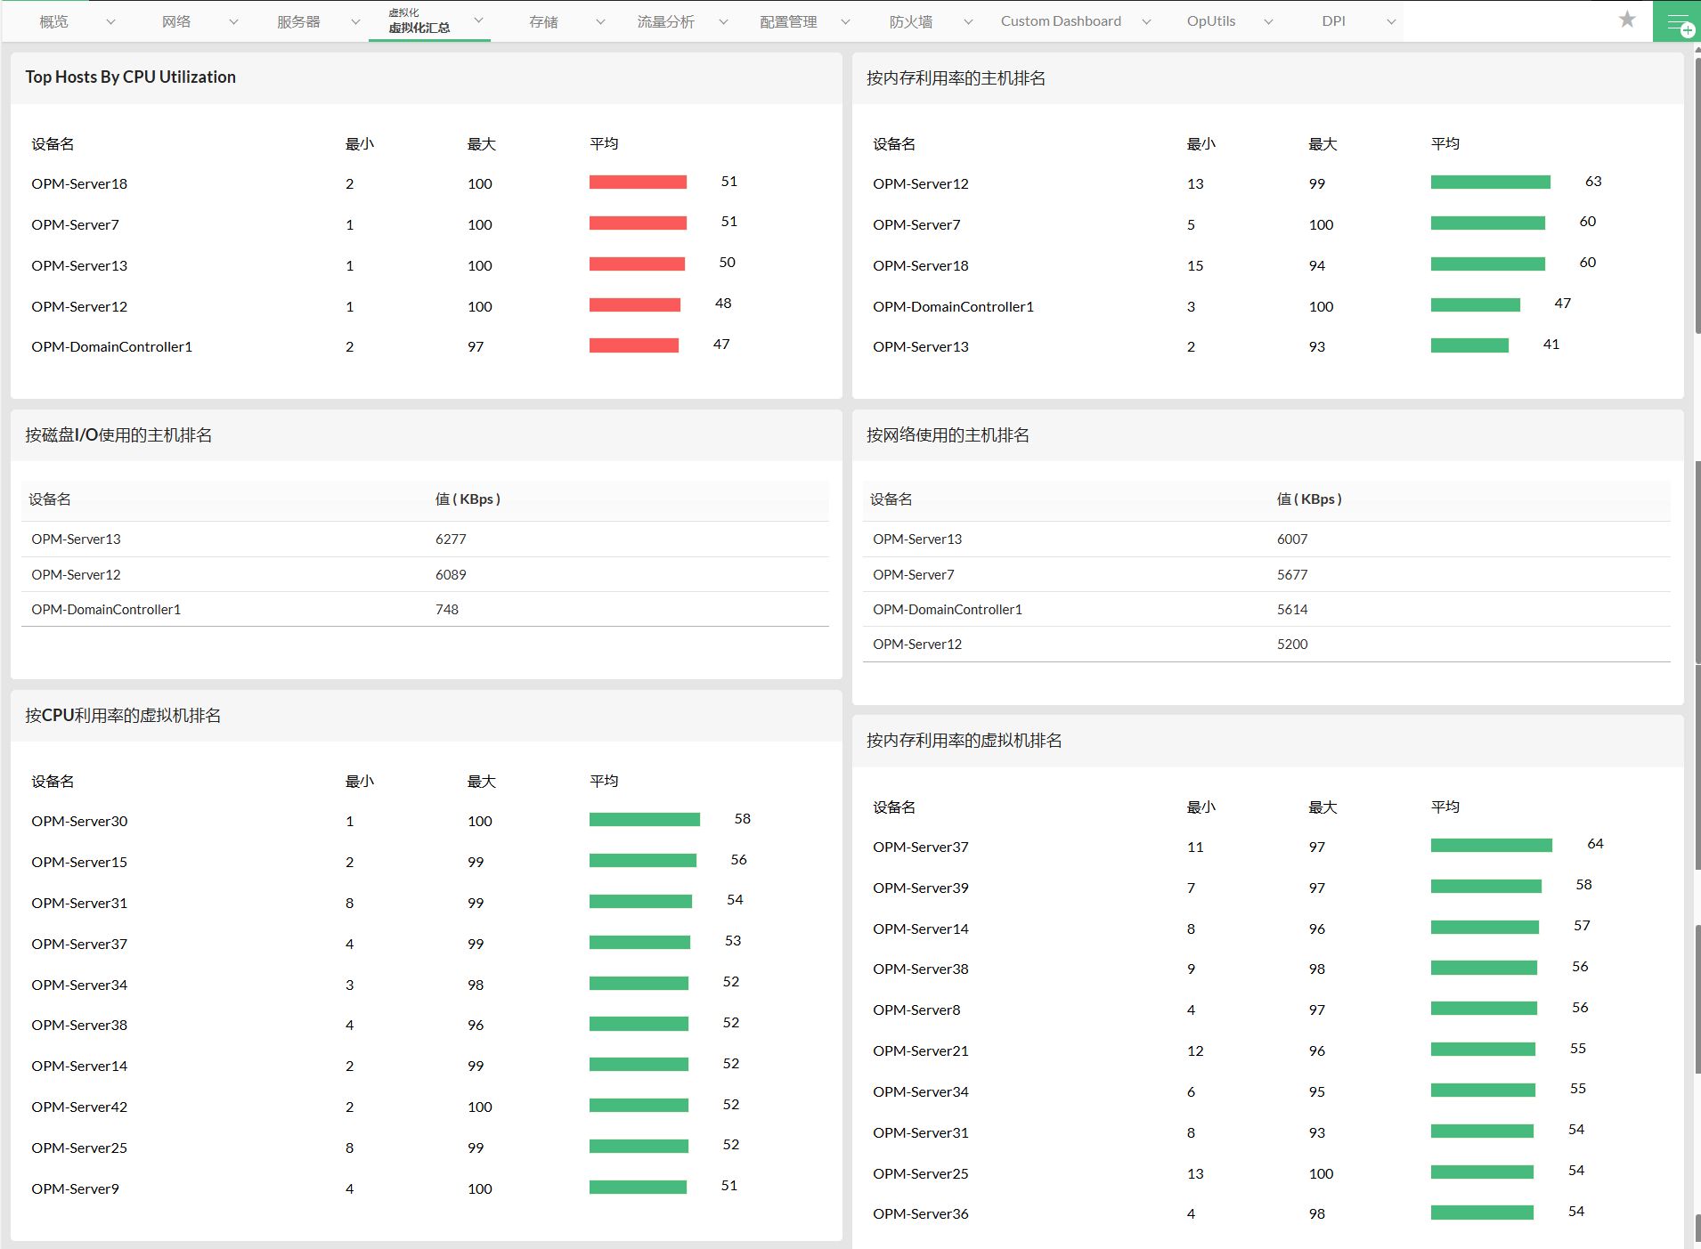The width and height of the screenshot is (1701, 1249).
Task: Click OPM-DomainController1 in the 磁盘I/O host ranking
Action: tap(106, 610)
